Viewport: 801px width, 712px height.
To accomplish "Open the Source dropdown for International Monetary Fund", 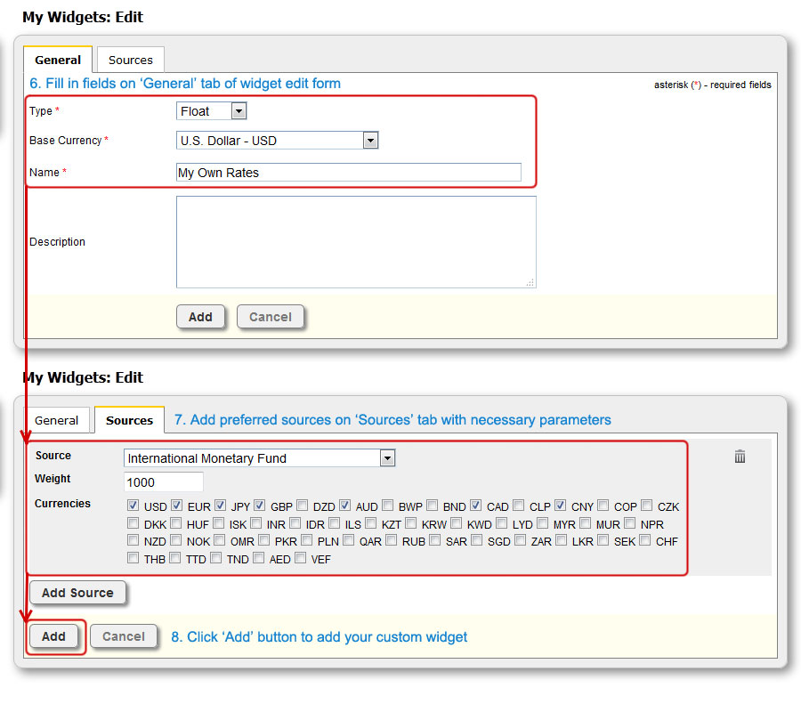I will (x=260, y=458).
